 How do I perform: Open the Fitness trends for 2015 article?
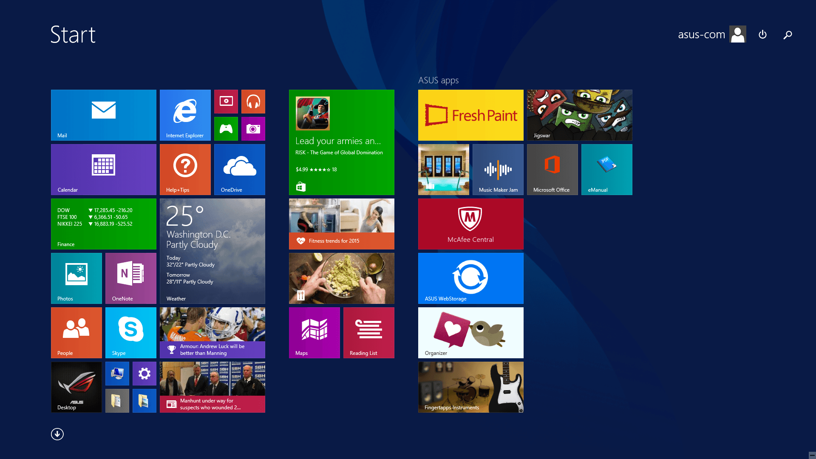341,224
